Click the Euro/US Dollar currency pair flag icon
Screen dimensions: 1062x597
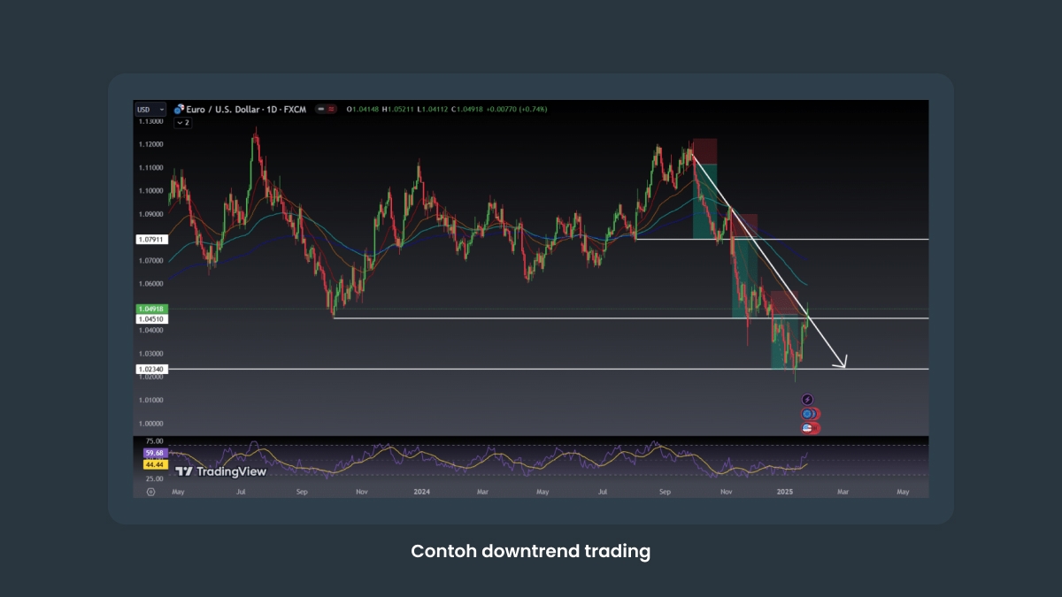pyautogui.click(x=179, y=110)
